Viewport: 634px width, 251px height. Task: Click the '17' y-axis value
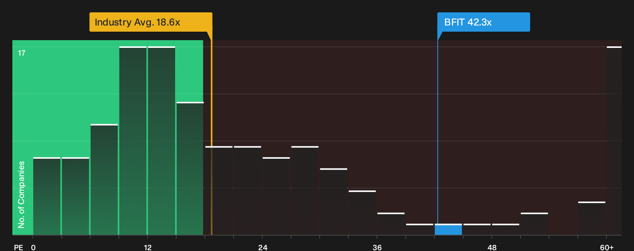click(22, 53)
